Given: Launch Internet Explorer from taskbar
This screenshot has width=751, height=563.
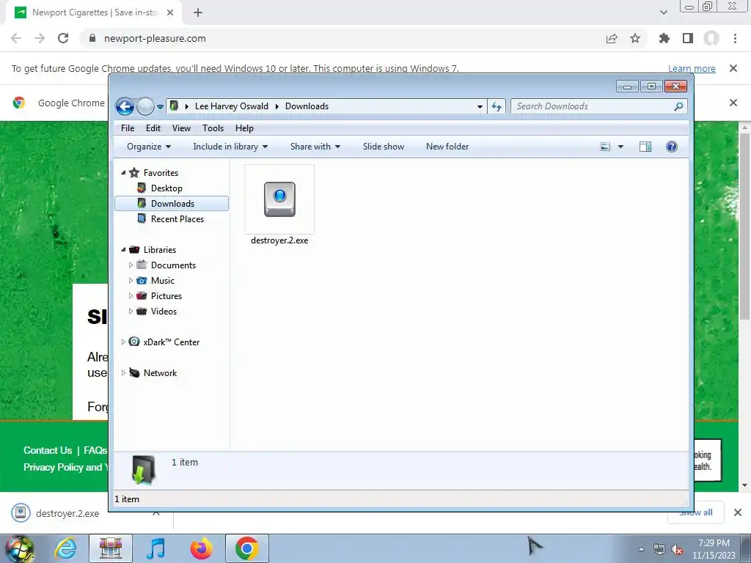Looking at the screenshot, I should click(65, 548).
